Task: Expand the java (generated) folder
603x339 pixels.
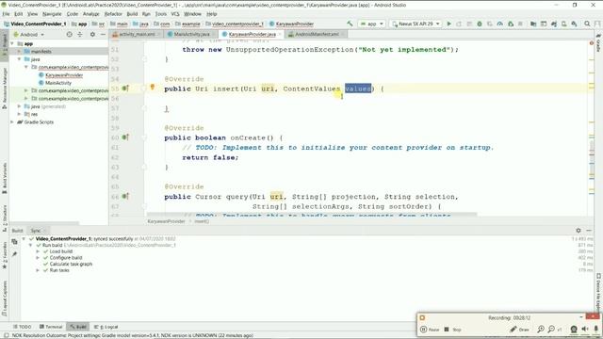Action: 19,106
